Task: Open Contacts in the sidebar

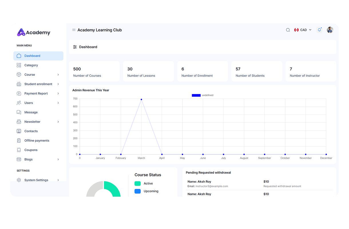Action: [31, 131]
